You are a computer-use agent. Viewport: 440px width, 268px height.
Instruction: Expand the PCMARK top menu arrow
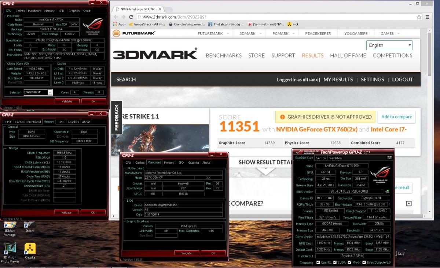coord(294,33)
